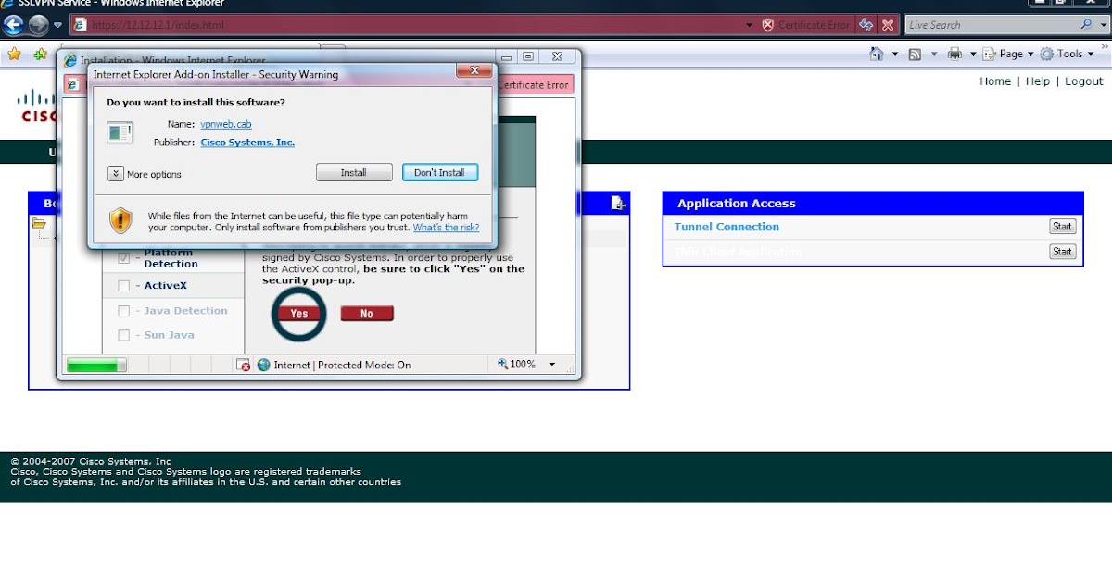Click the Forward navigation button in Internet Explorer

click(x=38, y=25)
